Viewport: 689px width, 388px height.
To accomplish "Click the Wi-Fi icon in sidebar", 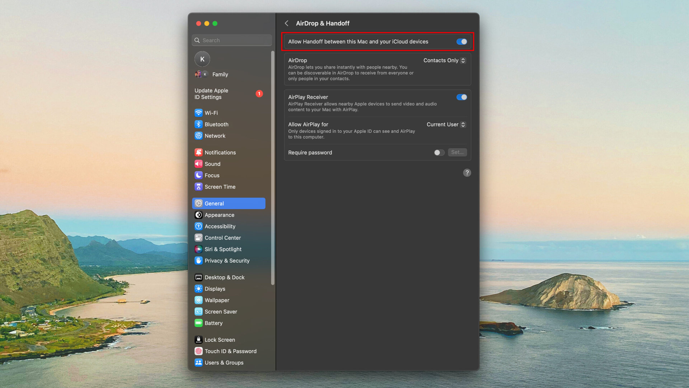I will [198, 113].
